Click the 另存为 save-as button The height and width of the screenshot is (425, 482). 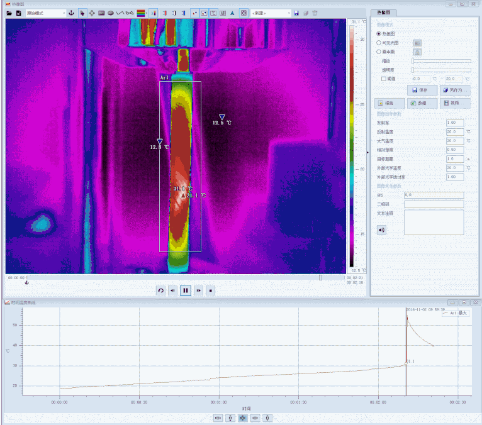[x=455, y=90]
